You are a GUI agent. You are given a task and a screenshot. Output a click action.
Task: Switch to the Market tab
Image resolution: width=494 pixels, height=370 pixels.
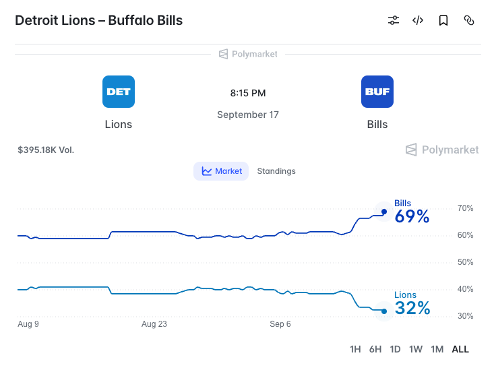click(221, 171)
